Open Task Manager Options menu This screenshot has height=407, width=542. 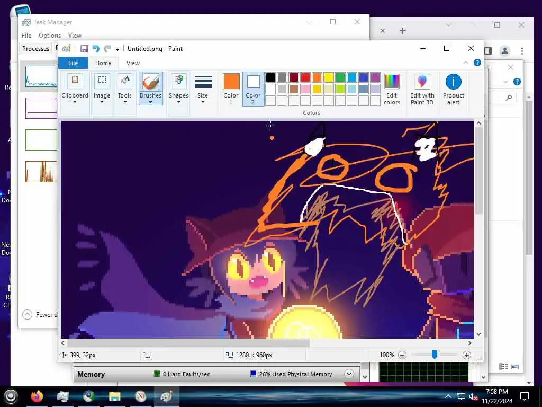50,36
